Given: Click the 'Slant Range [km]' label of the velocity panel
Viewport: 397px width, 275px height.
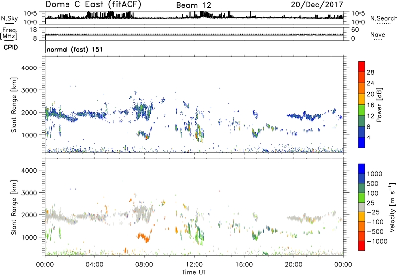Looking at the screenshot, I should [14, 207].
